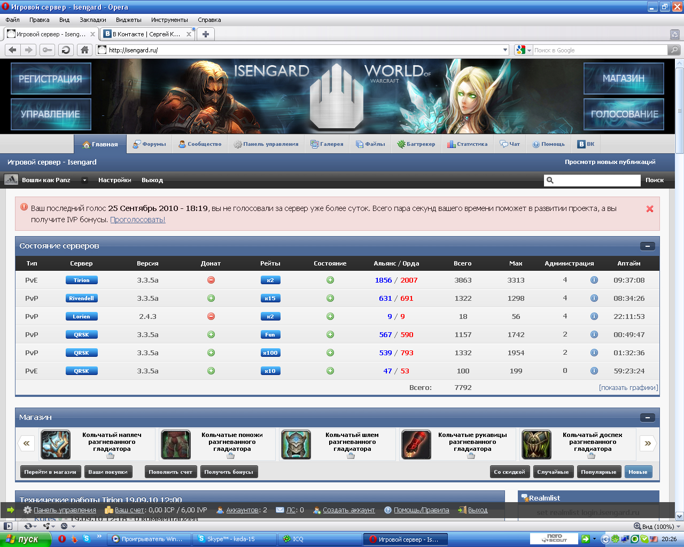Open the Багтрекер site tab
Viewport: 684px width, 547px height.
coord(416,144)
